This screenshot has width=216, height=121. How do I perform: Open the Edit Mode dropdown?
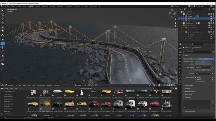click(11, 85)
